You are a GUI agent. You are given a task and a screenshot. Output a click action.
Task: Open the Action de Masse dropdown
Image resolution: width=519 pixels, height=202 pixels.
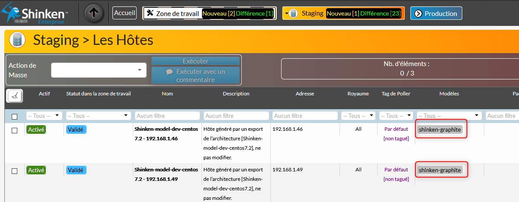pos(99,70)
